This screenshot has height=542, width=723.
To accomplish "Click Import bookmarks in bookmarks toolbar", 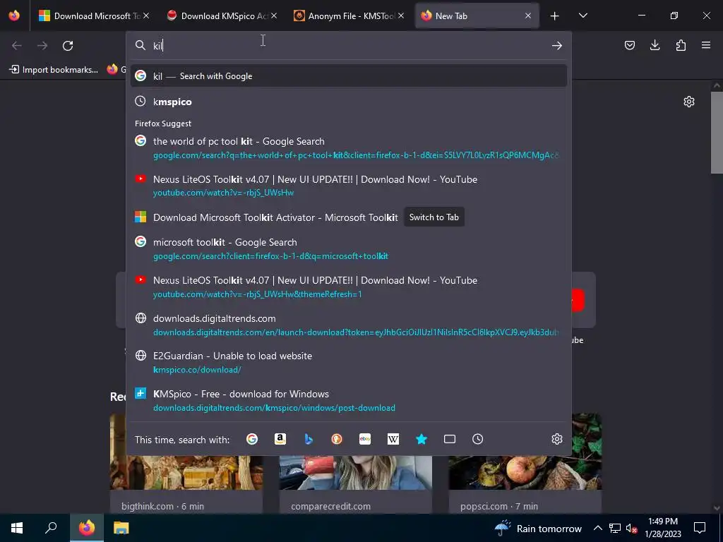I will 54,70.
